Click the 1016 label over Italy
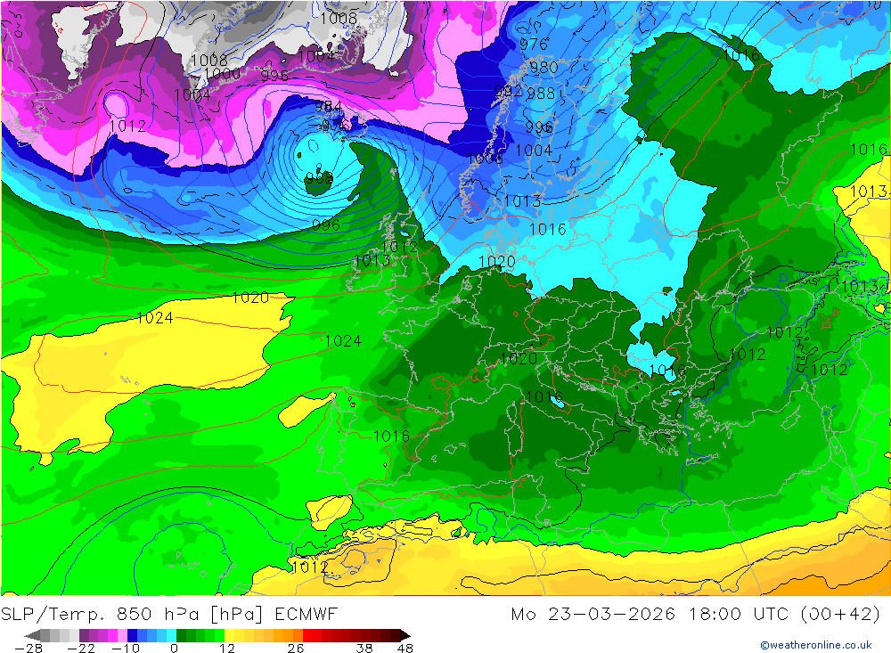The image size is (891, 653). 544,396
